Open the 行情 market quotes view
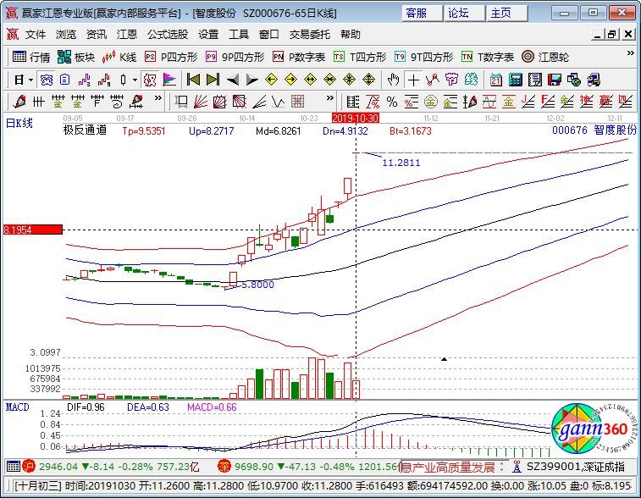 pos(31,57)
